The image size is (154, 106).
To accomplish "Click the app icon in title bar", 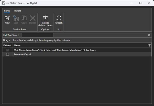I will pyautogui.click(x=3, y=3).
